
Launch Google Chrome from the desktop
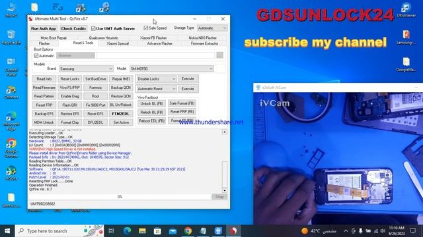click(x=11, y=147)
